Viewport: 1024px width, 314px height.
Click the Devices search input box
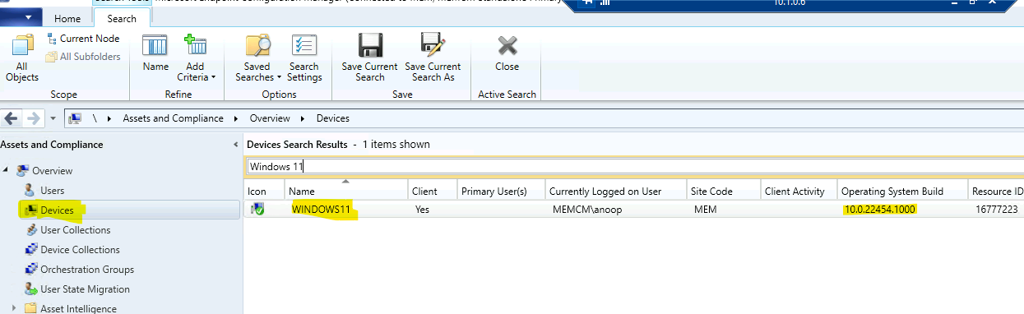(x=635, y=166)
